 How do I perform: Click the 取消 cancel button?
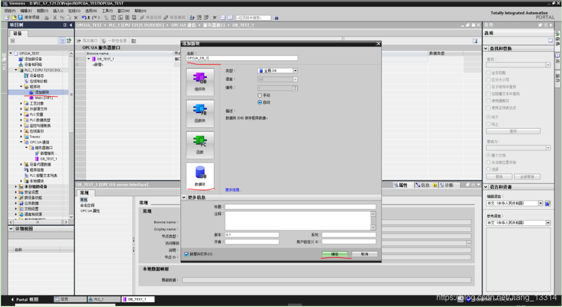pos(364,254)
